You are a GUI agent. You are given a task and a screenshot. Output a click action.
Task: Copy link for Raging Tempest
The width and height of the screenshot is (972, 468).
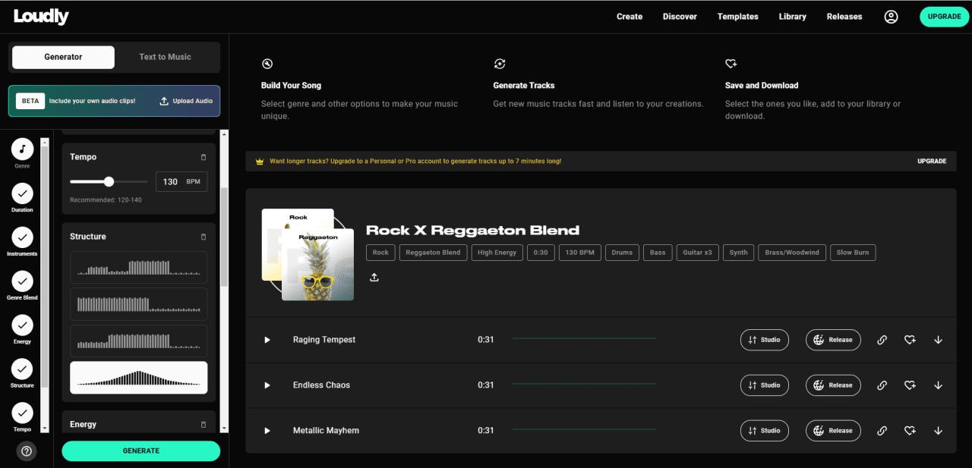point(882,340)
